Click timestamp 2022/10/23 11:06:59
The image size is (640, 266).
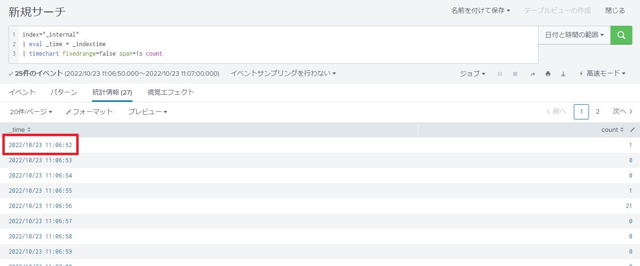coord(41,252)
